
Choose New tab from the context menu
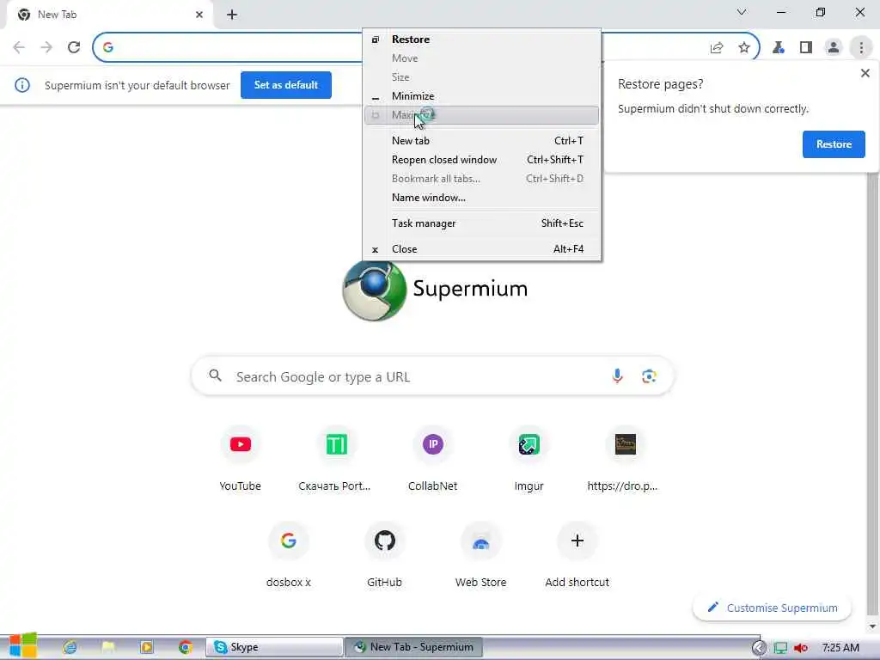[481, 141]
